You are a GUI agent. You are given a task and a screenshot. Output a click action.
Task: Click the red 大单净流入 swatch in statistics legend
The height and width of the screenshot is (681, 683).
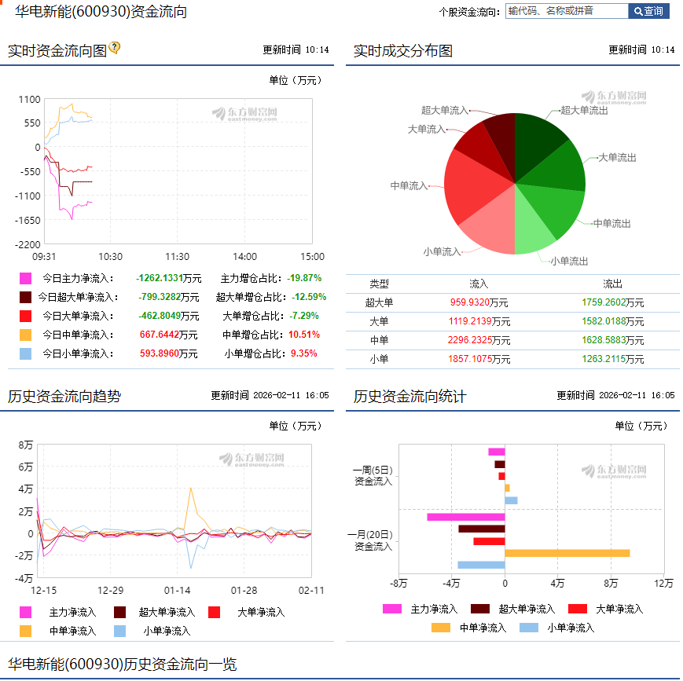click(578, 609)
